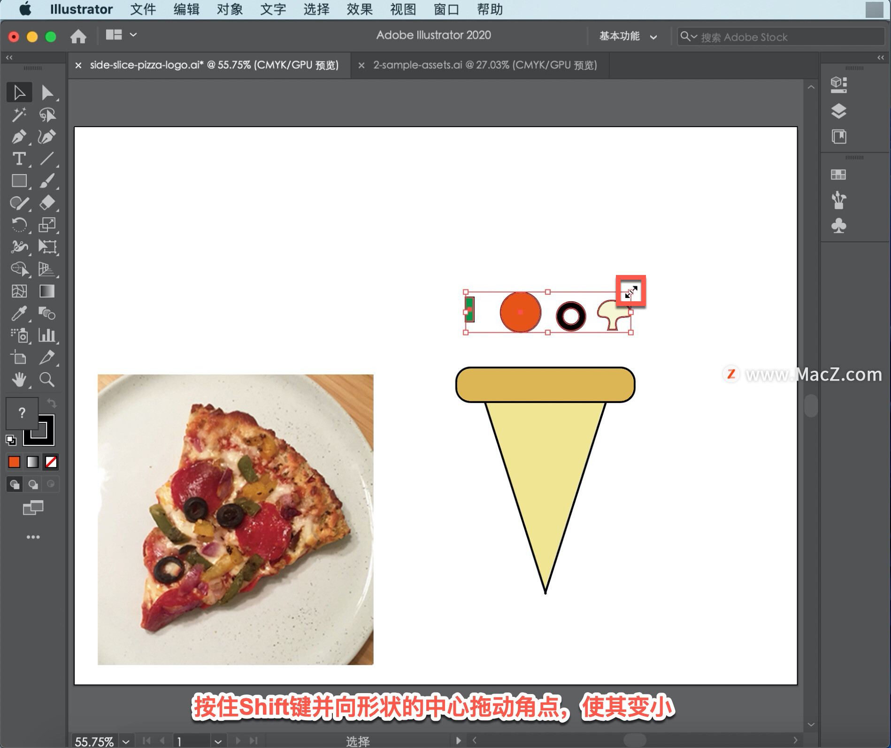Expand the status bar options arrow
This screenshot has height=748, width=891.
(x=458, y=740)
